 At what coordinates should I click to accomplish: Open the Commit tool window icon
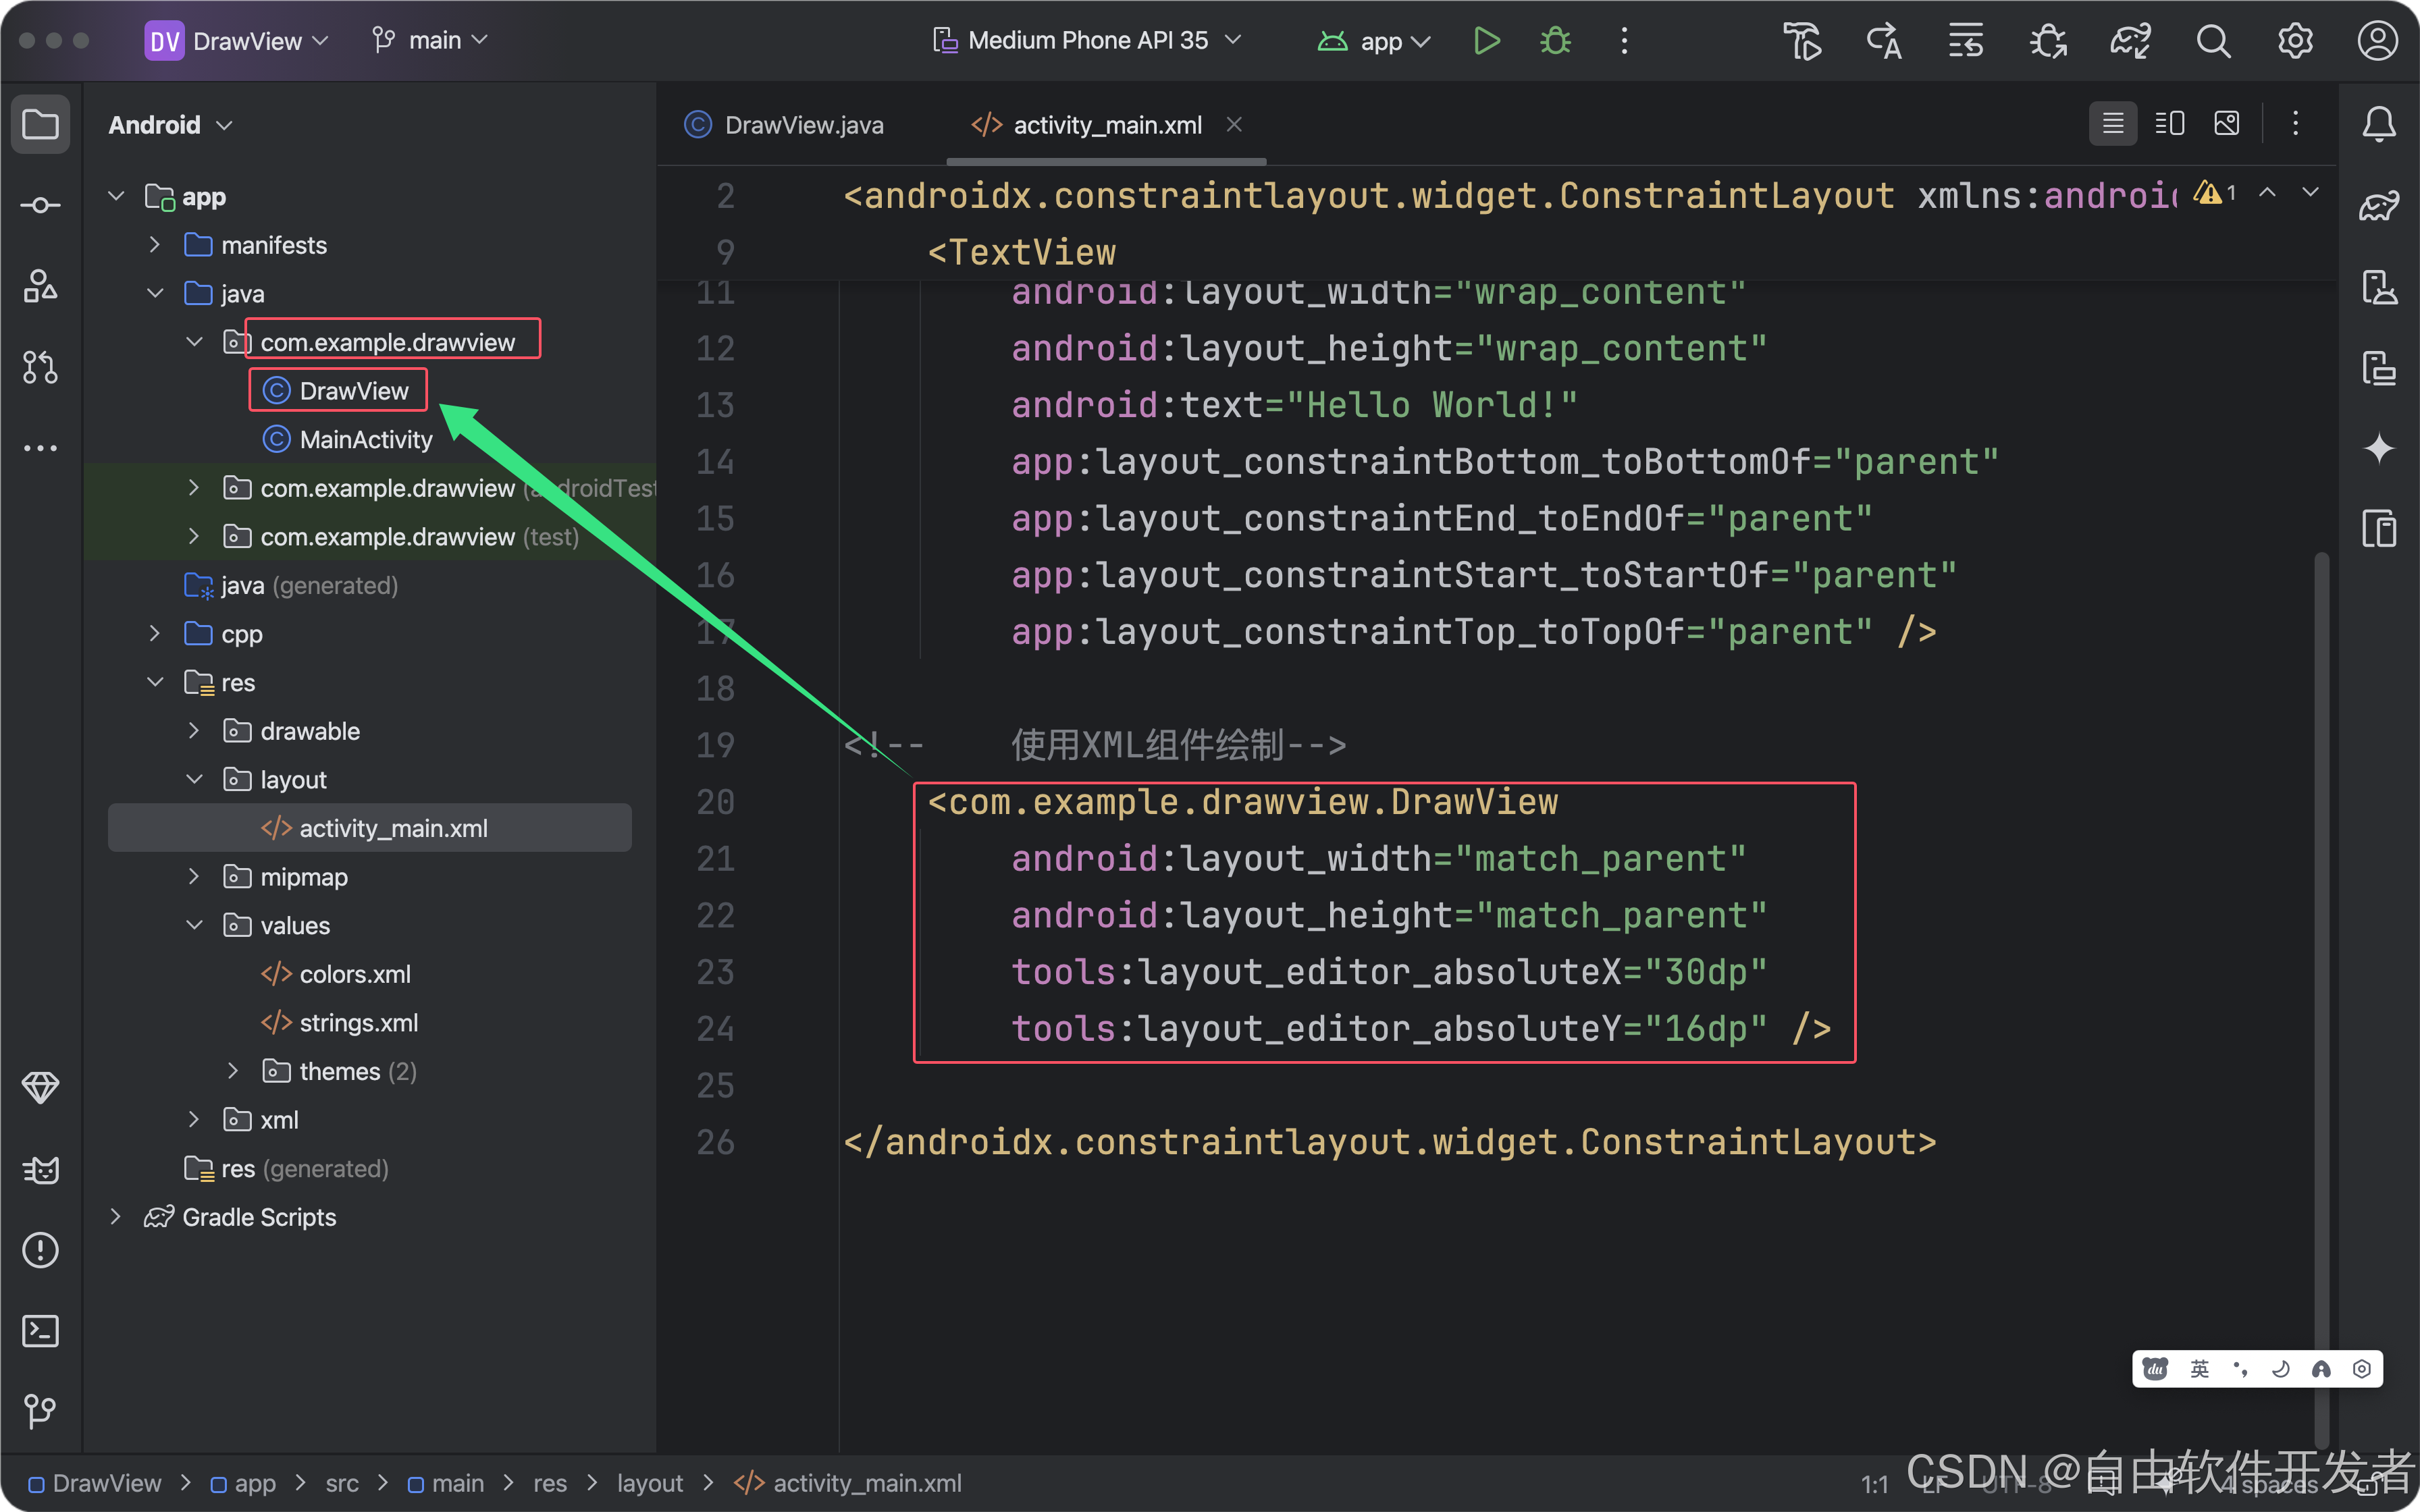pyautogui.click(x=41, y=205)
